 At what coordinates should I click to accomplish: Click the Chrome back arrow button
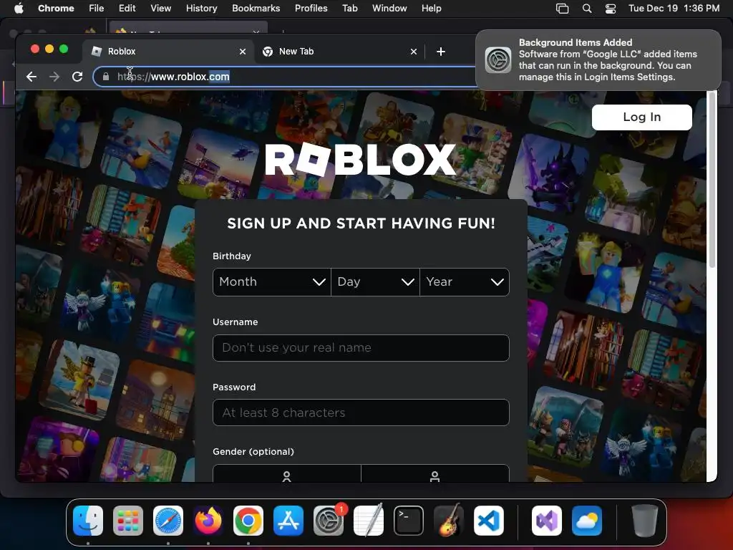[31, 77]
